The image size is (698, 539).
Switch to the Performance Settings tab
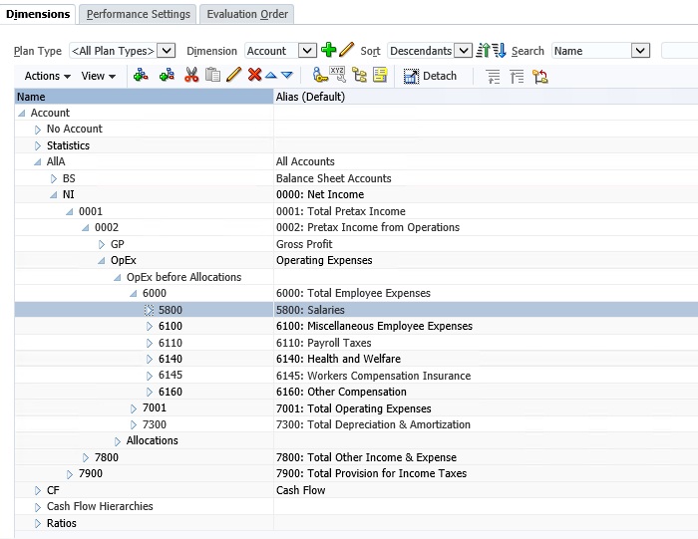[138, 14]
